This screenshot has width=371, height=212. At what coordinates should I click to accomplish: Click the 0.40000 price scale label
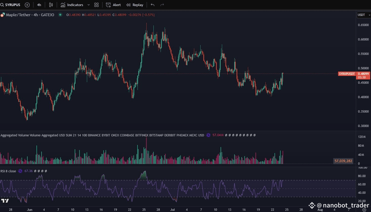point(363,97)
